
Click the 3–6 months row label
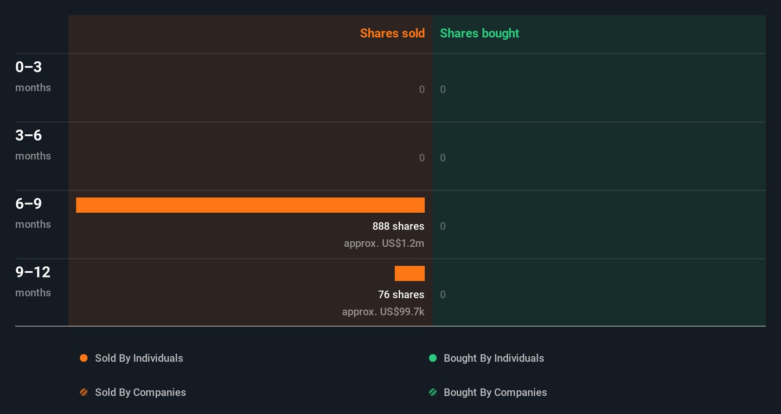click(33, 144)
